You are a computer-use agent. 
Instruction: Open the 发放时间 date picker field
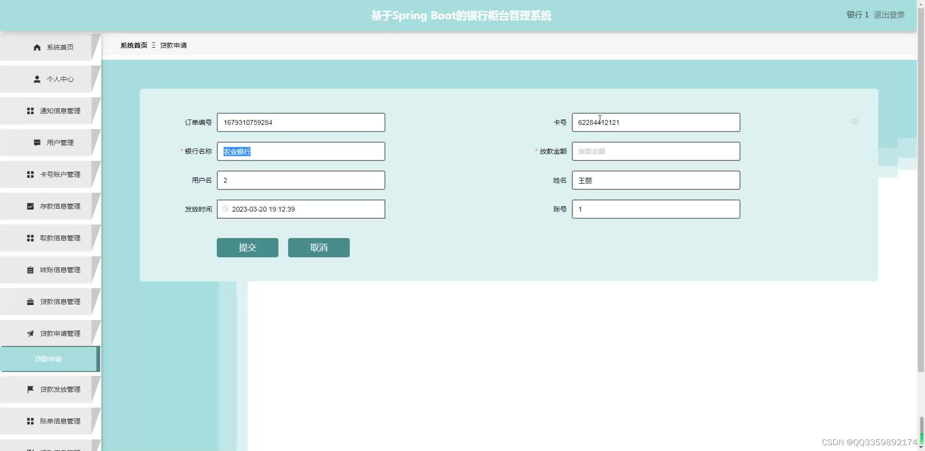[x=301, y=209]
